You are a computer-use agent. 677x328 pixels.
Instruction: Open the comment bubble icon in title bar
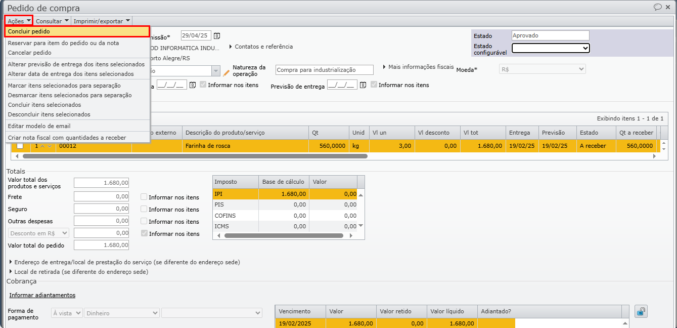(657, 7)
